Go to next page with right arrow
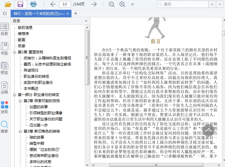Viewport: 225px width, 167px height. (x=94, y=4)
